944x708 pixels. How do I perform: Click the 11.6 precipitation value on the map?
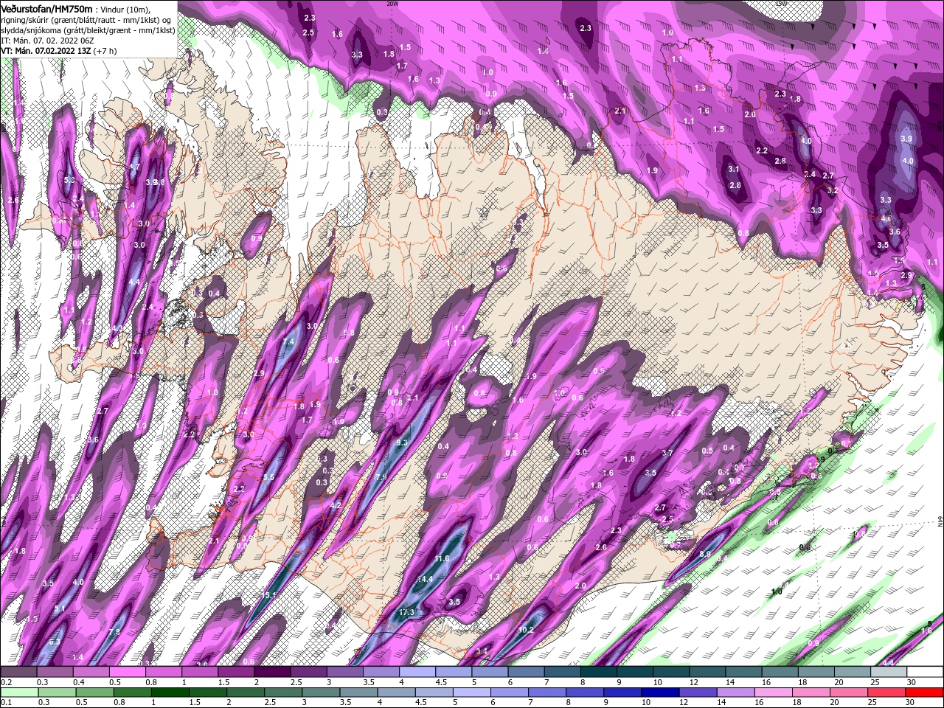point(442,558)
